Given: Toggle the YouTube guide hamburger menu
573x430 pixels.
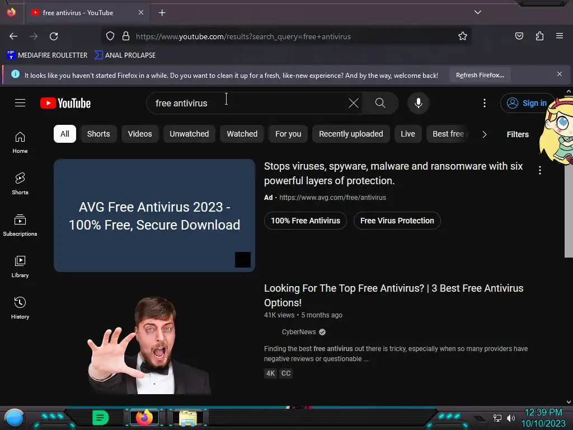Looking at the screenshot, I should (20, 103).
